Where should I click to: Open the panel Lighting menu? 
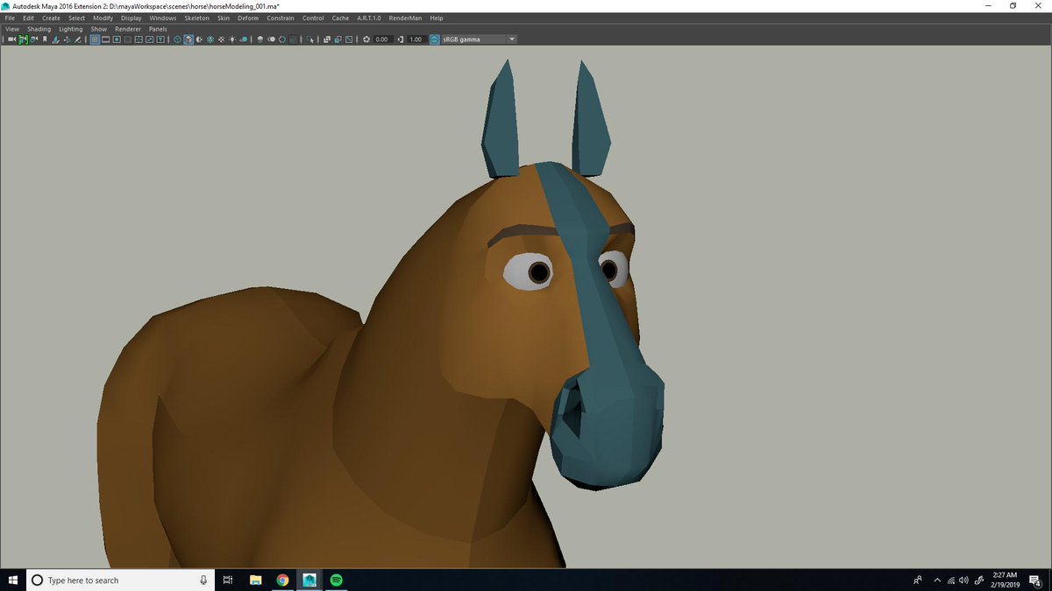click(71, 29)
